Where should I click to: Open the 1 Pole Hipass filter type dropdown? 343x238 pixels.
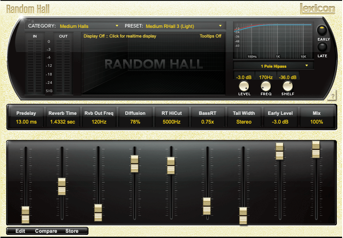(x=273, y=66)
